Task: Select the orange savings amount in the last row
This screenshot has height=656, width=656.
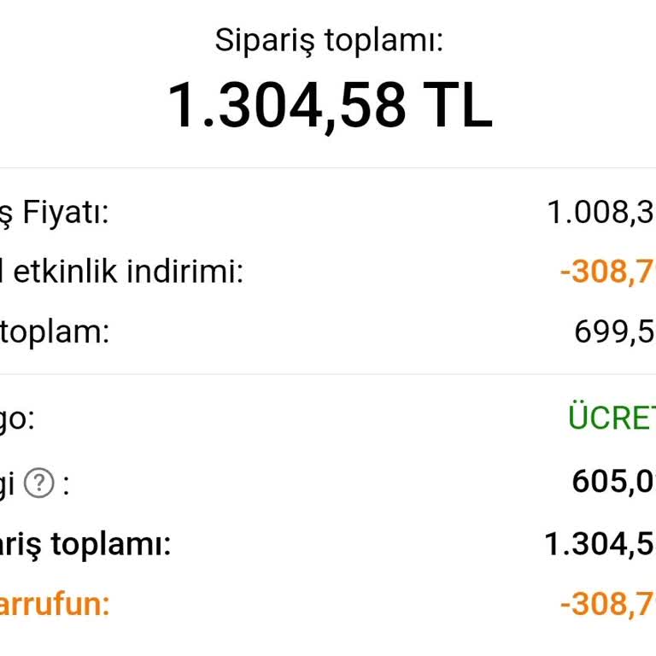Action: pos(607,605)
